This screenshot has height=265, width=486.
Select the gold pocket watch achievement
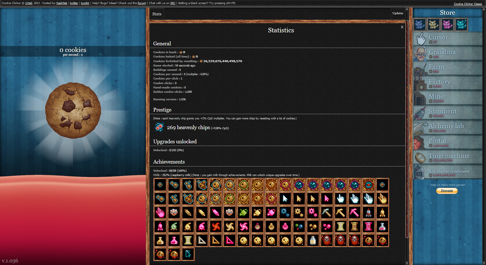click(x=271, y=226)
